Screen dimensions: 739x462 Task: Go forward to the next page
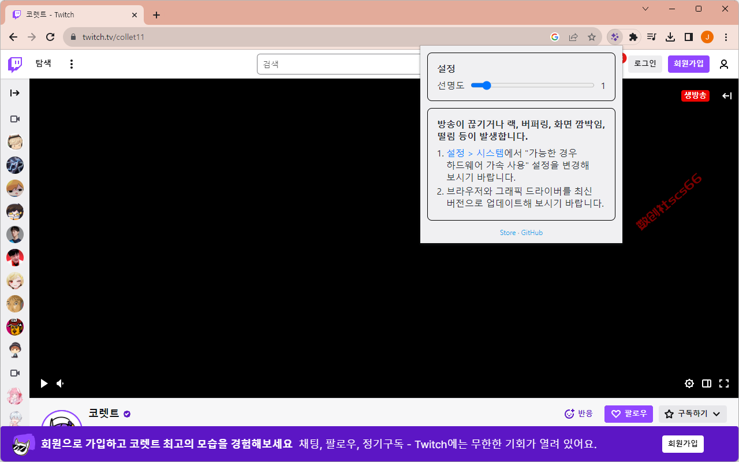tap(32, 37)
